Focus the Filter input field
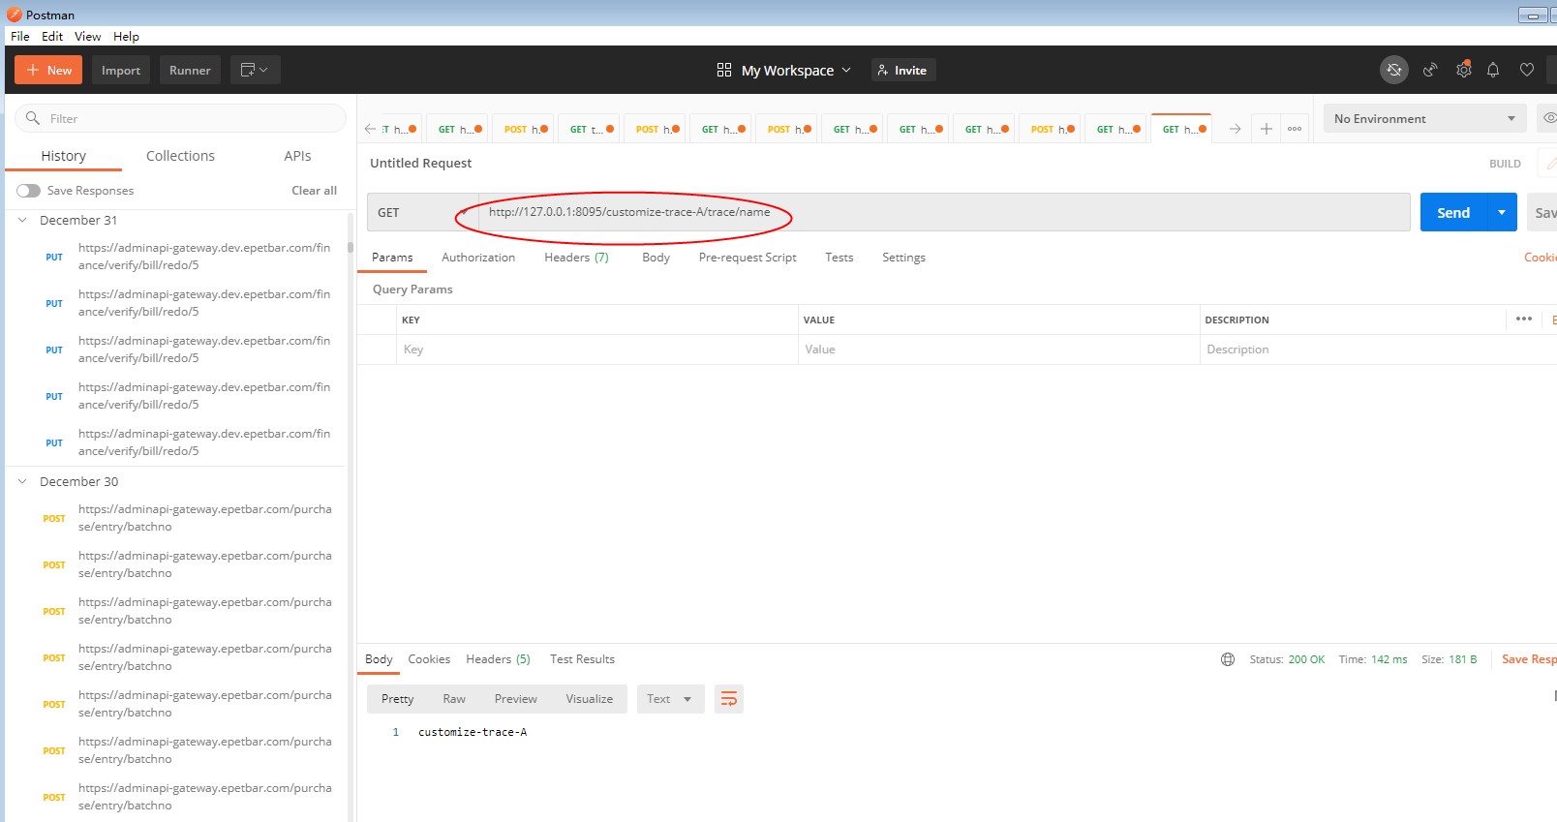The width and height of the screenshot is (1557, 822). 180,118
